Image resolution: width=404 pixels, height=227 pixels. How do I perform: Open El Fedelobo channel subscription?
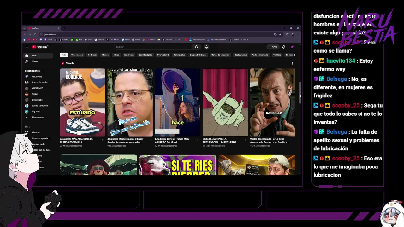tap(38, 100)
